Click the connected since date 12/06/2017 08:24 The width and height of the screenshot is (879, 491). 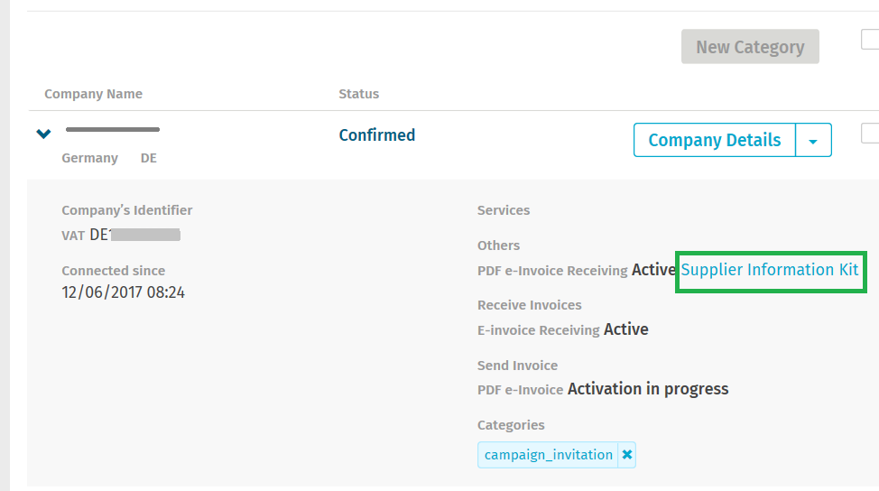coord(123,292)
